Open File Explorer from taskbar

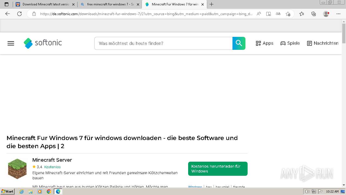(x=31, y=191)
